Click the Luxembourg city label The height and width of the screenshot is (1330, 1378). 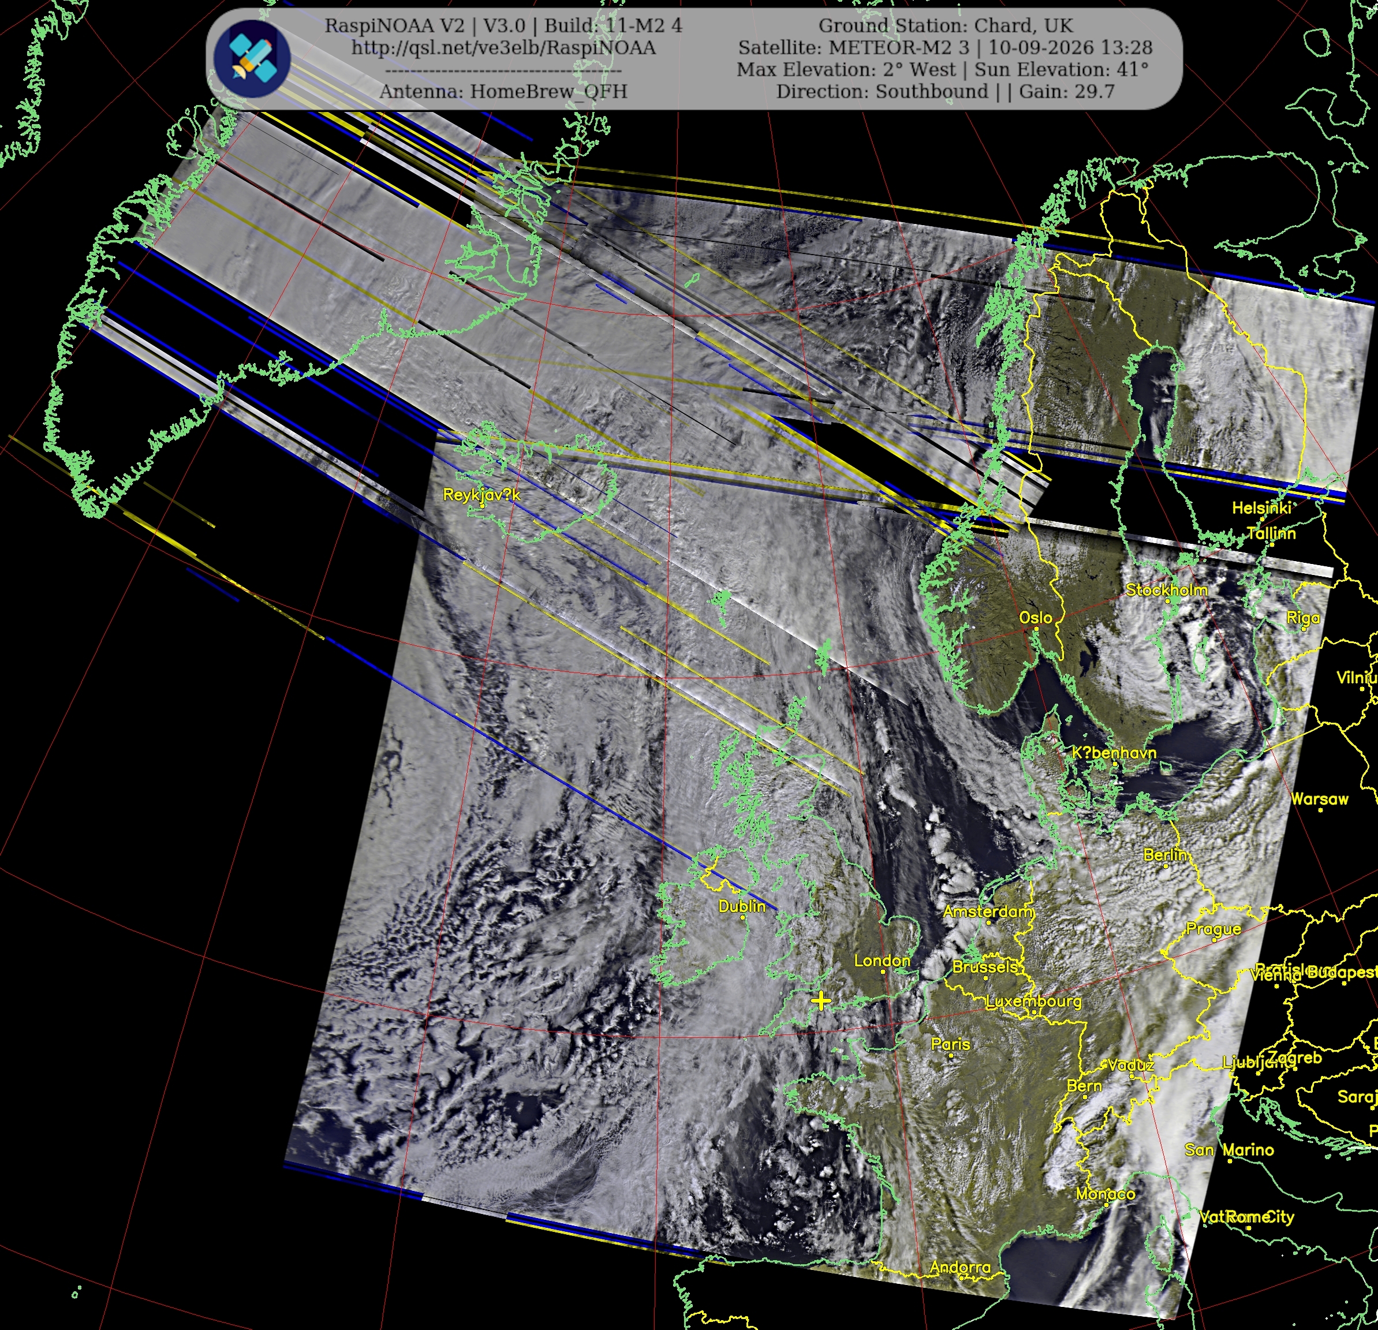point(1033,1001)
